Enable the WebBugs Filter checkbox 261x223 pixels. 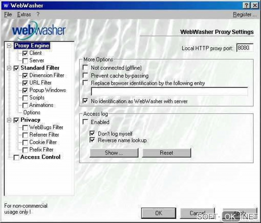click(x=25, y=128)
